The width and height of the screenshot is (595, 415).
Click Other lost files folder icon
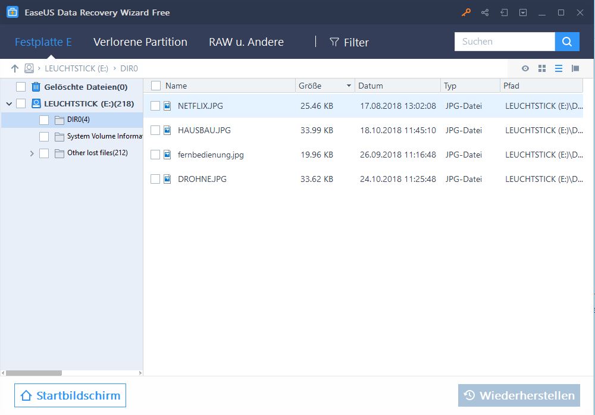tap(59, 153)
